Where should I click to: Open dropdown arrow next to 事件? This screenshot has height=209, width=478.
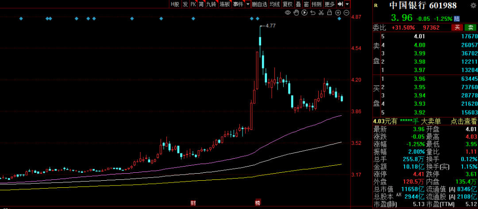247,4
